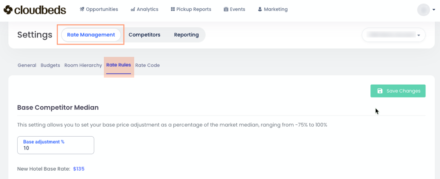The height and width of the screenshot is (179, 440).
Task: Switch to the Reporting tab
Action: [186, 35]
